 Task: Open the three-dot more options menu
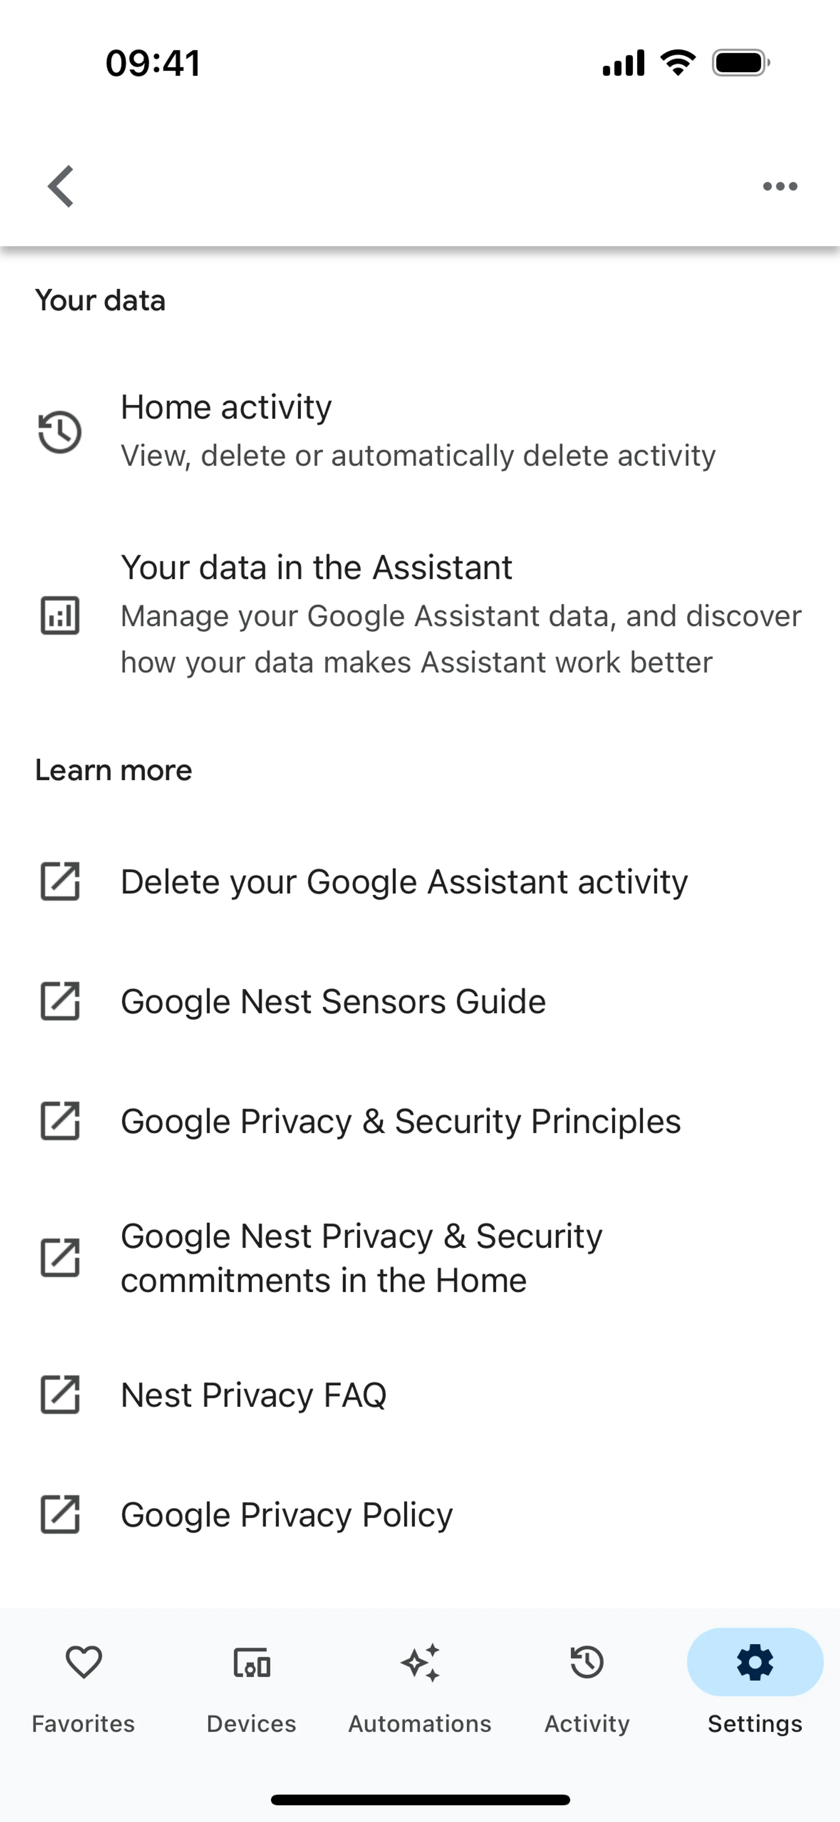coord(780,187)
